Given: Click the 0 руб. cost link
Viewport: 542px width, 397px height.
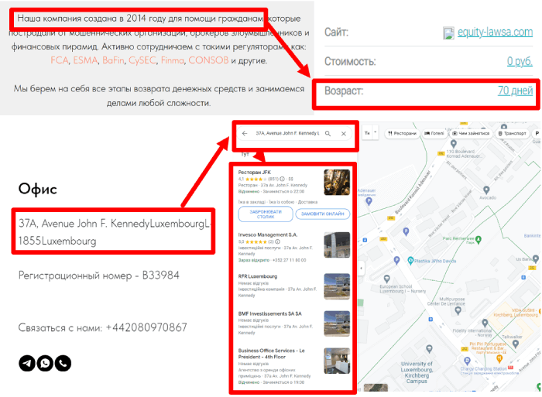Looking at the screenshot, I should pyautogui.click(x=520, y=61).
